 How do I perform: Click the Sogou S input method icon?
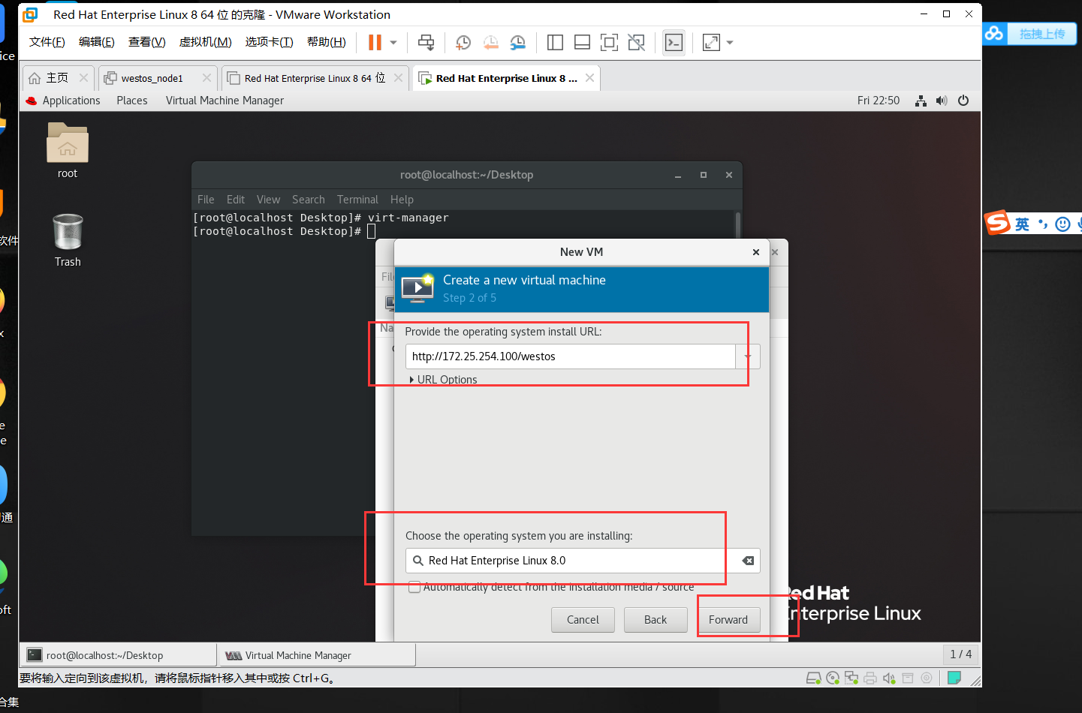point(998,223)
